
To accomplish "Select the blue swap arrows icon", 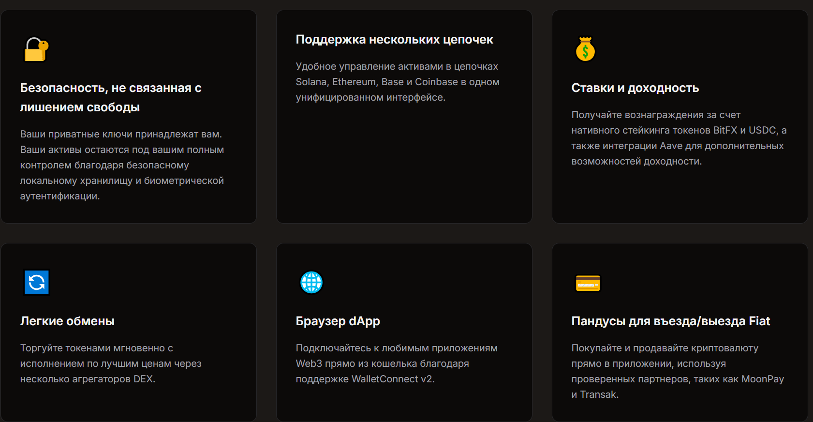I will pos(37,283).
